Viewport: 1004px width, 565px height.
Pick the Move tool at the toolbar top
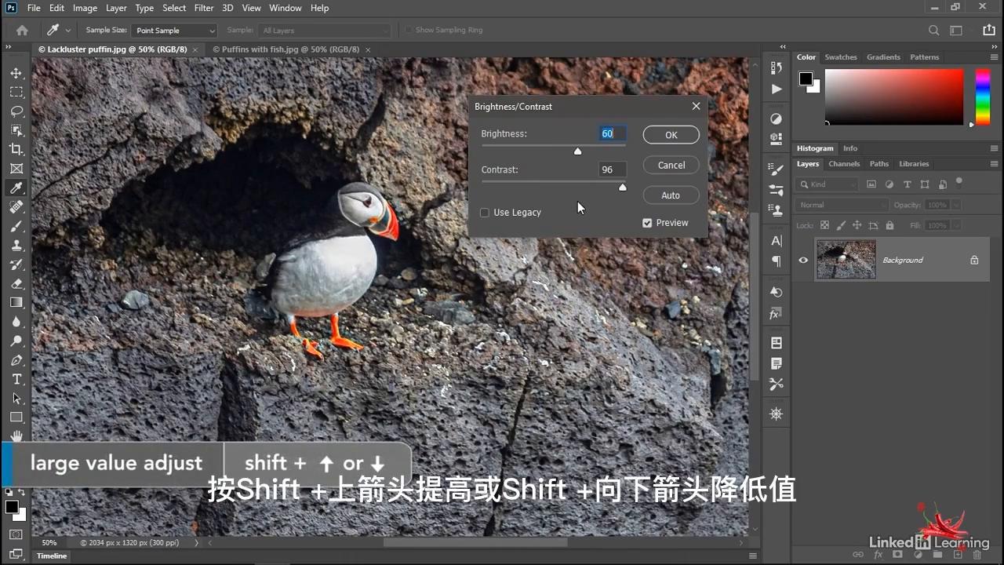pyautogui.click(x=16, y=72)
